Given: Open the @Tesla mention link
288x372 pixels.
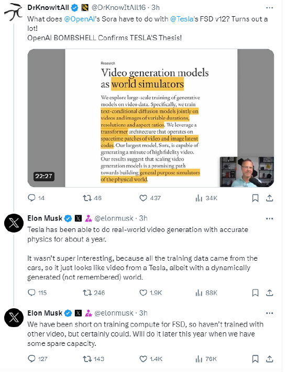Looking at the screenshot, I should point(182,19).
